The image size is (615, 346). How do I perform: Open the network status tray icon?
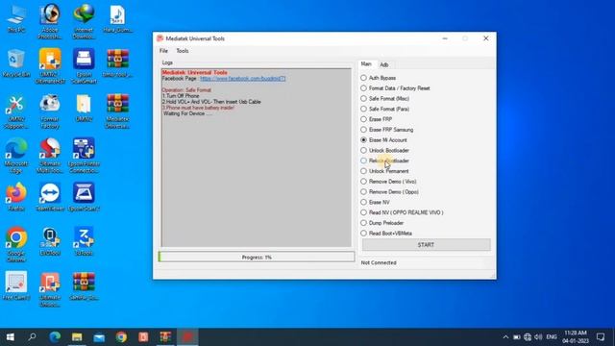coord(528,337)
